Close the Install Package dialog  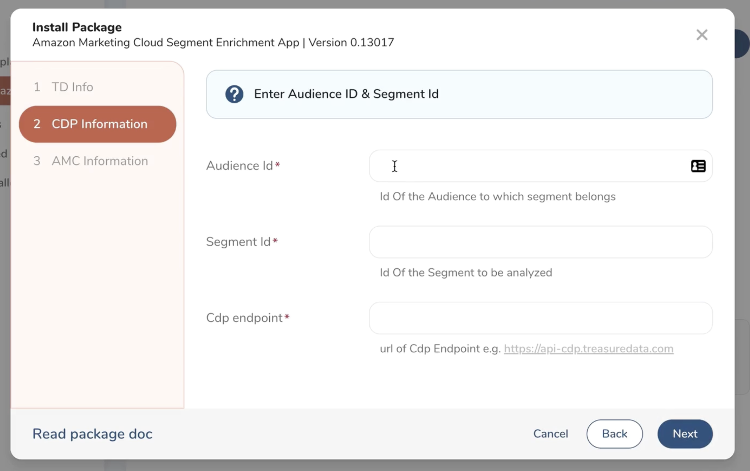point(702,35)
